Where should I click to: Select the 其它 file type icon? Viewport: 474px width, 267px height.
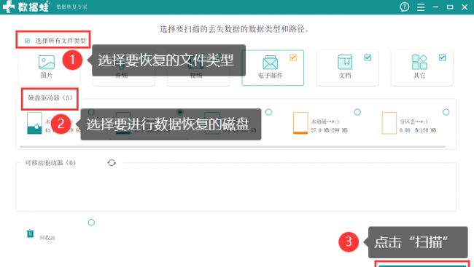[x=419, y=62]
